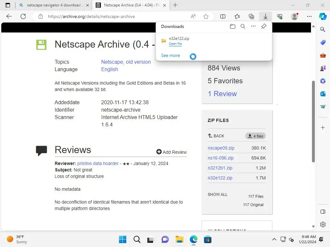Open the 1 Review link
Screen dimensions: 330x247
coord(222,94)
